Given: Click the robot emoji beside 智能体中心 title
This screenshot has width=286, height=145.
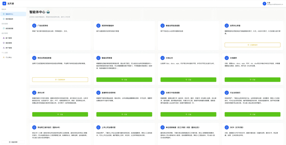Looking at the screenshot, I should pyautogui.click(x=48, y=12).
